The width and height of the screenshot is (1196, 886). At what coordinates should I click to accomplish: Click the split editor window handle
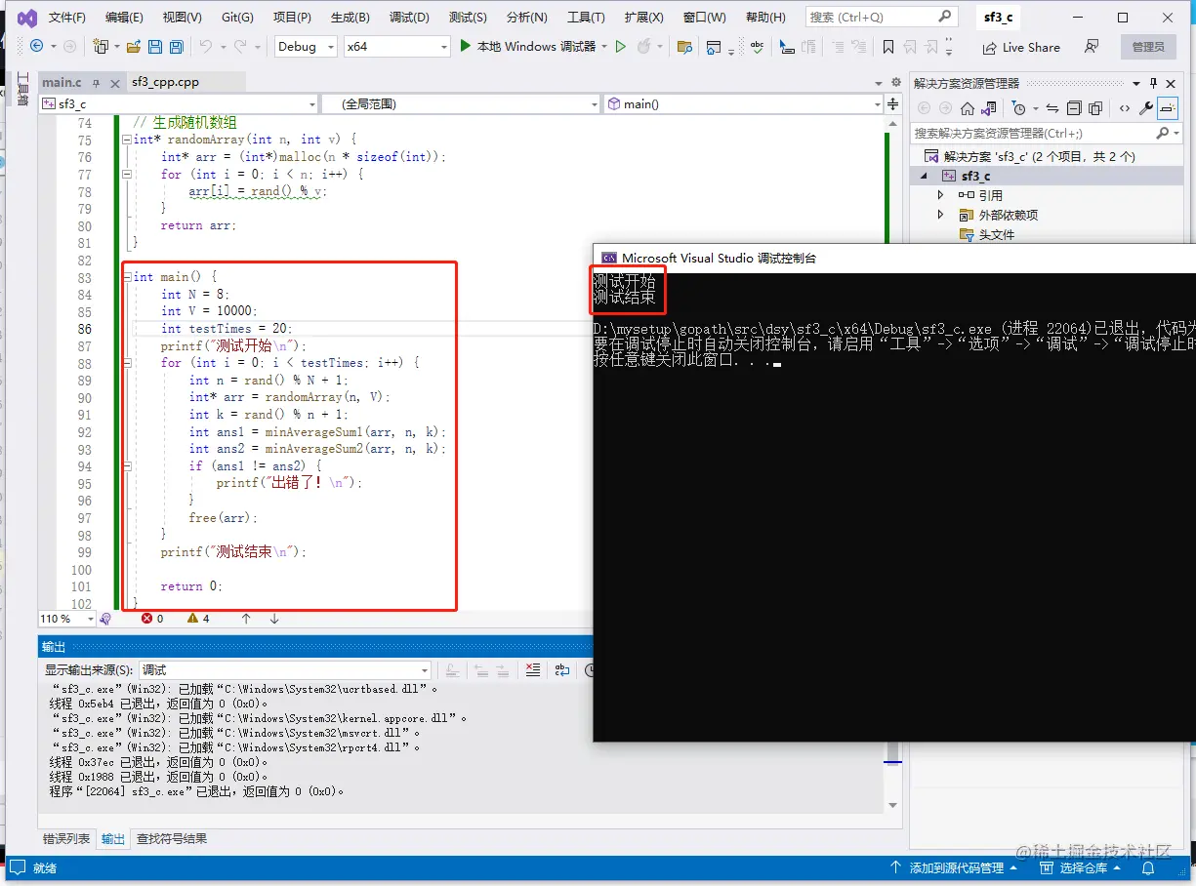tap(892, 104)
